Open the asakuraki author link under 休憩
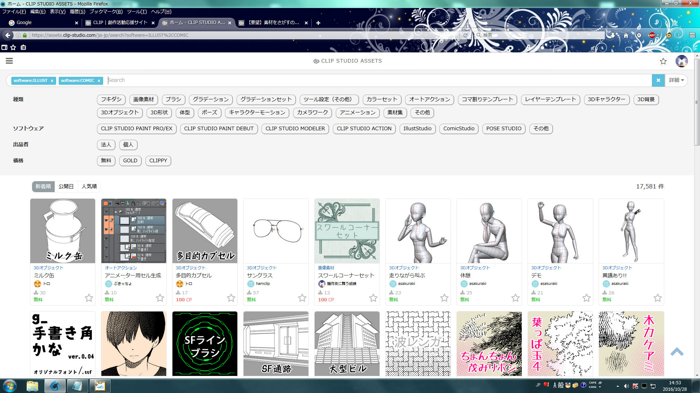 tap(478, 283)
